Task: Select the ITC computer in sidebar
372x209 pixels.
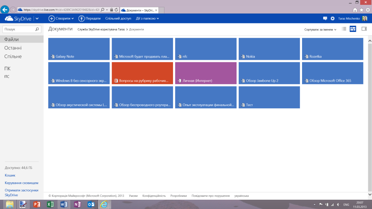Action: click(x=7, y=76)
